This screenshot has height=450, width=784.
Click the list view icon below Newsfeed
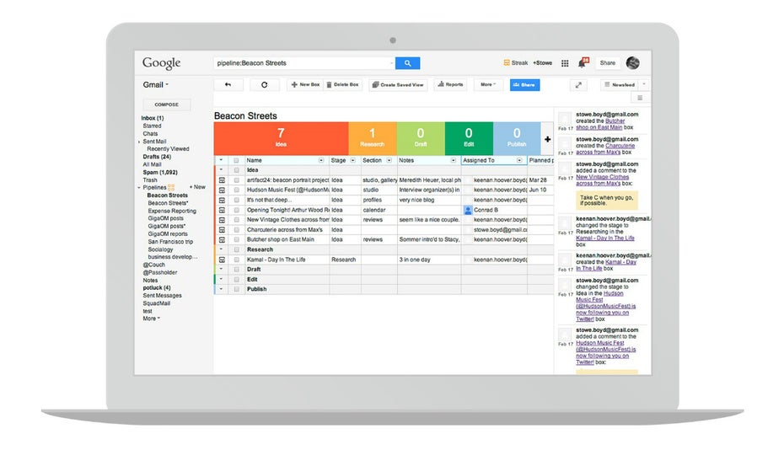tap(640, 98)
